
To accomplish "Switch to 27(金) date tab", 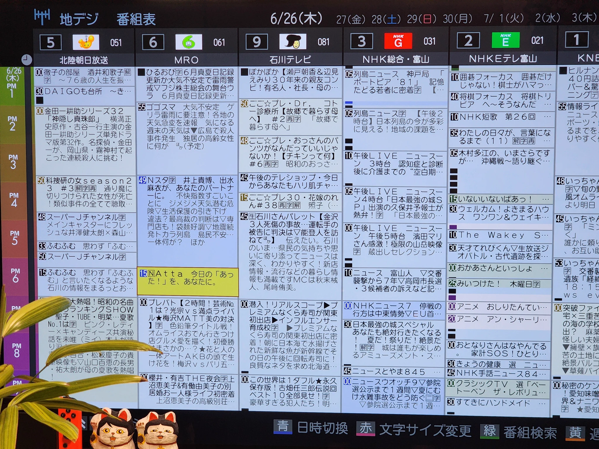I will [351, 19].
